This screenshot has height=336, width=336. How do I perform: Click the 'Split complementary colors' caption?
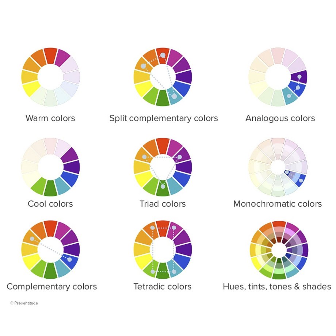164,118
